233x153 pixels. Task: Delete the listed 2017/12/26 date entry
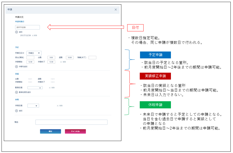click(x=34, y=35)
